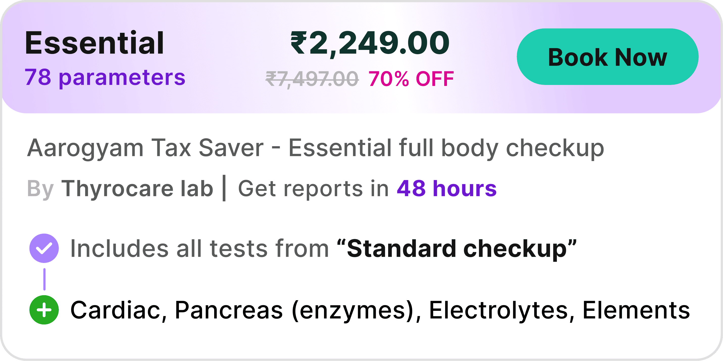The height and width of the screenshot is (361, 723).
Task: Click the vertical connector line between icons
Action: coord(44,279)
